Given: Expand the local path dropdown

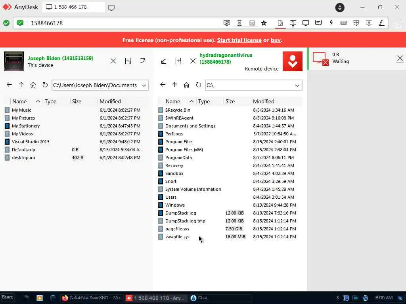Looking at the screenshot, I should (144, 85).
